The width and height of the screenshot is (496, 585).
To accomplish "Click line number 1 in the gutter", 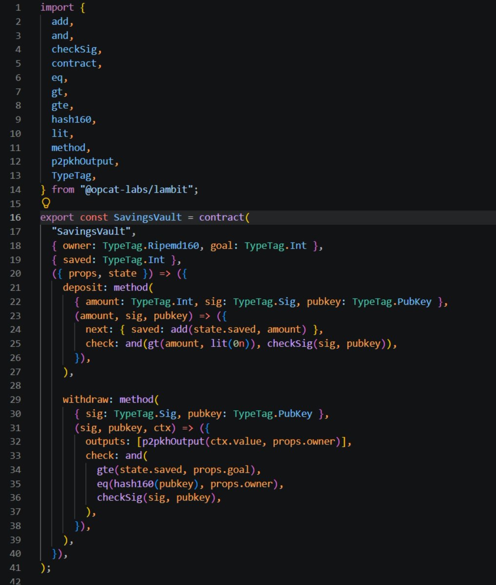I will [x=19, y=7].
